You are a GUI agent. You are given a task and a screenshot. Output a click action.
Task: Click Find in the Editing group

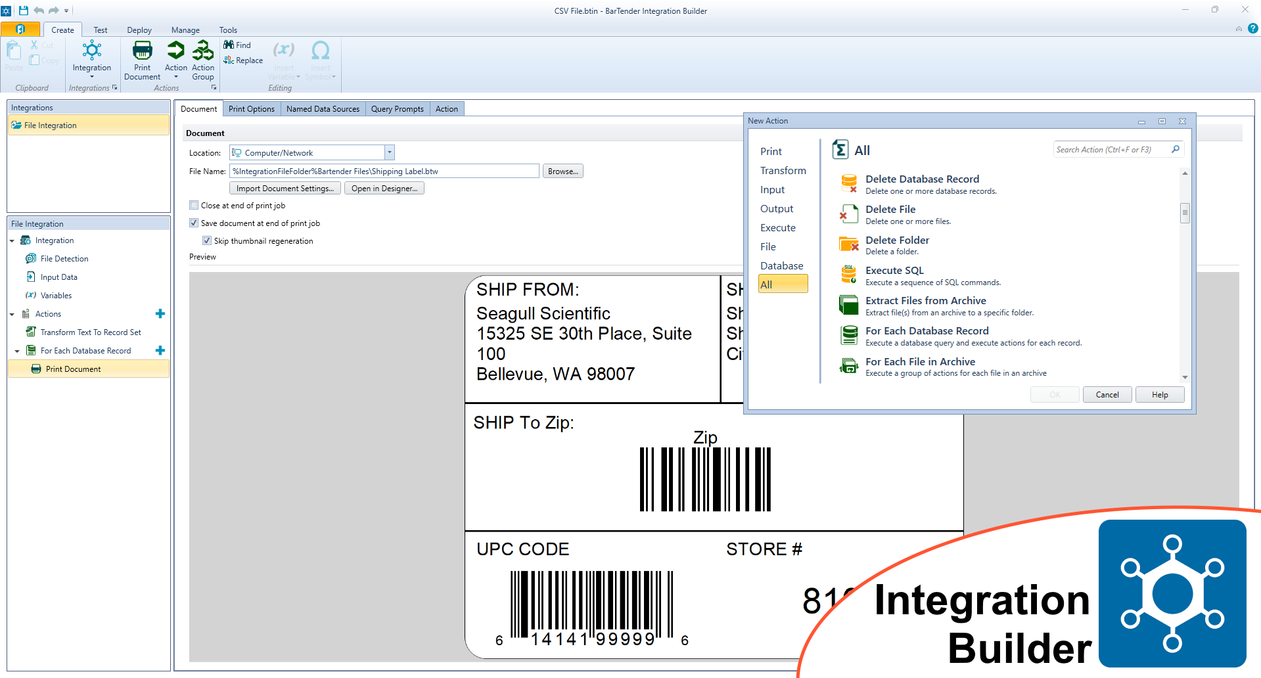(237, 45)
